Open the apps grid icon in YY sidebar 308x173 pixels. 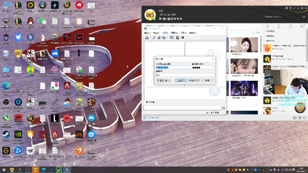click(302, 26)
